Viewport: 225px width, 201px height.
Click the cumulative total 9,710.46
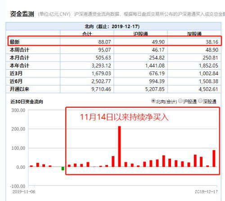tap(101, 89)
